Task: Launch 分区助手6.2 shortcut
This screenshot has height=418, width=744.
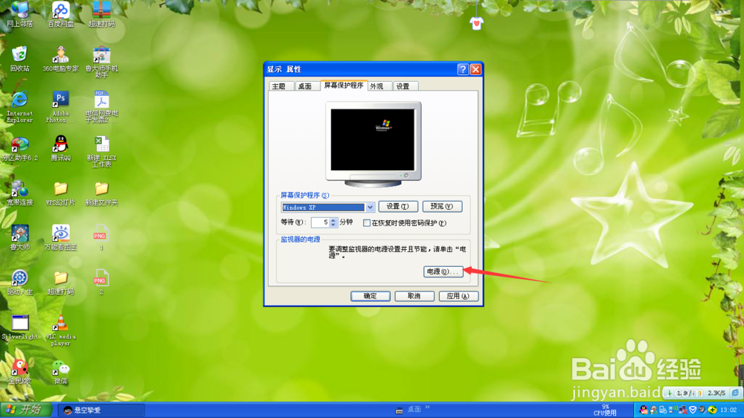Action: coord(20,149)
